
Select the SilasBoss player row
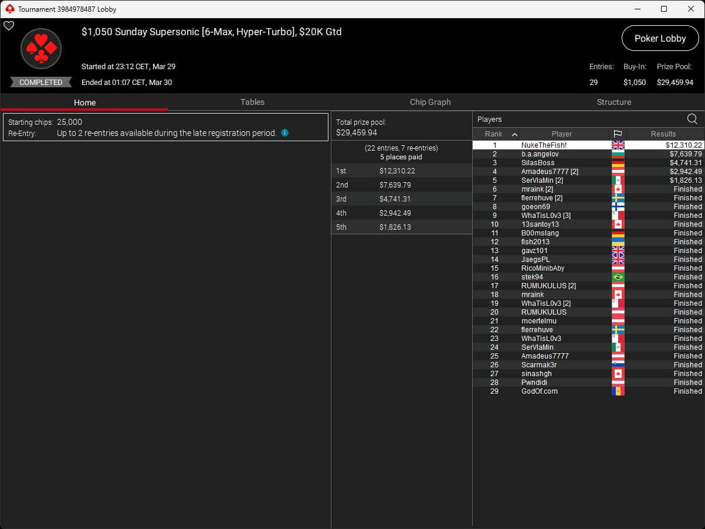[537, 163]
